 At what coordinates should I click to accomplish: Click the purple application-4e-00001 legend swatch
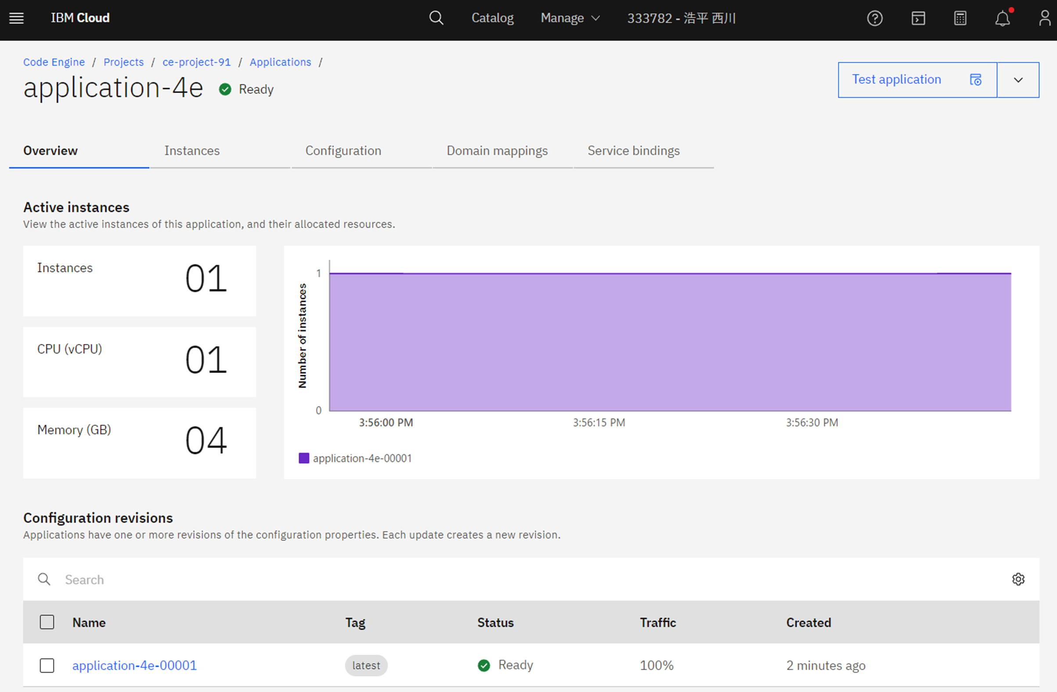pyautogui.click(x=304, y=458)
